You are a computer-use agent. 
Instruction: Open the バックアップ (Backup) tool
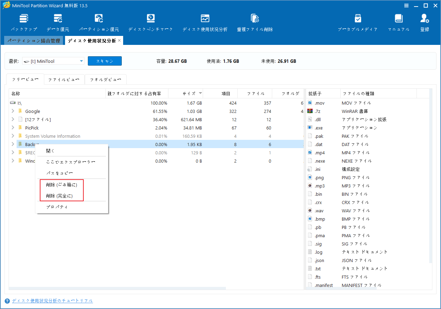(24, 21)
